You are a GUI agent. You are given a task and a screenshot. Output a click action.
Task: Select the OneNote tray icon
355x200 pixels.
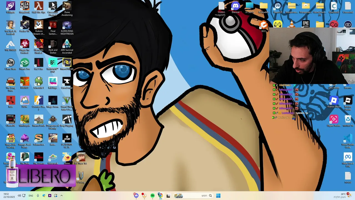click(x=50, y=196)
